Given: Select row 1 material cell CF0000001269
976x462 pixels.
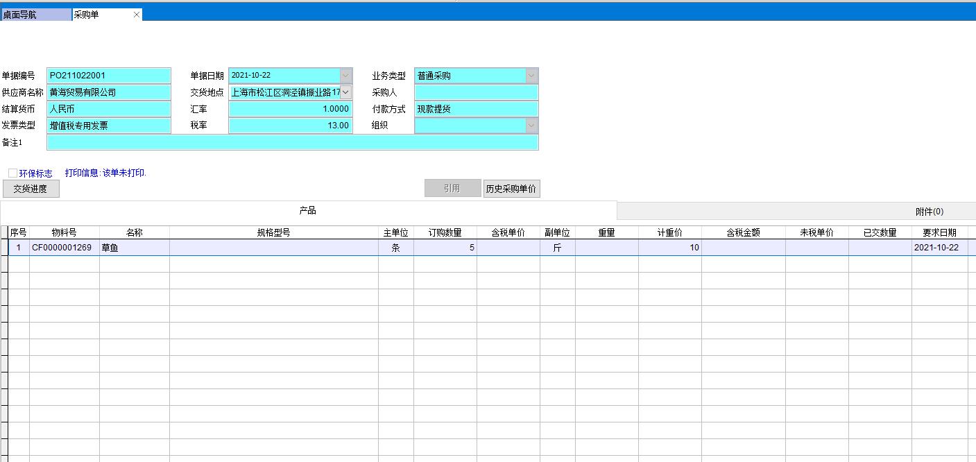Looking at the screenshot, I should 64,248.
